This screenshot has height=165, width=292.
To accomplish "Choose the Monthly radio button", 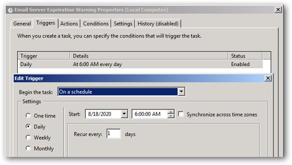I will tap(28, 148).
